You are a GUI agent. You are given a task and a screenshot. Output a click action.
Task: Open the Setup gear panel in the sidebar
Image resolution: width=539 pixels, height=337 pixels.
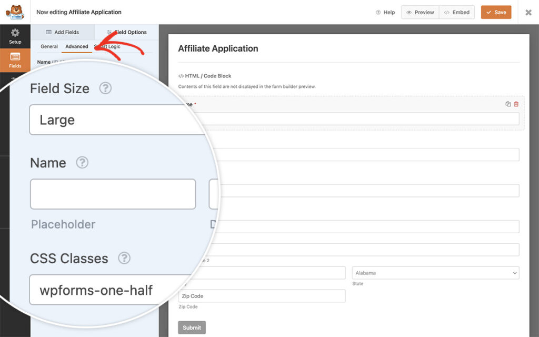point(15,36)
